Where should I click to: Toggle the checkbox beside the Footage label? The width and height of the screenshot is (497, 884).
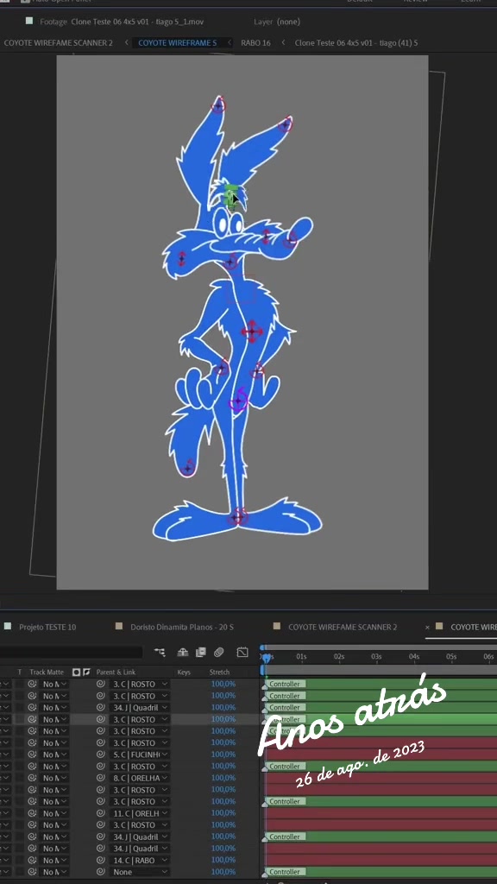point(29,22)
